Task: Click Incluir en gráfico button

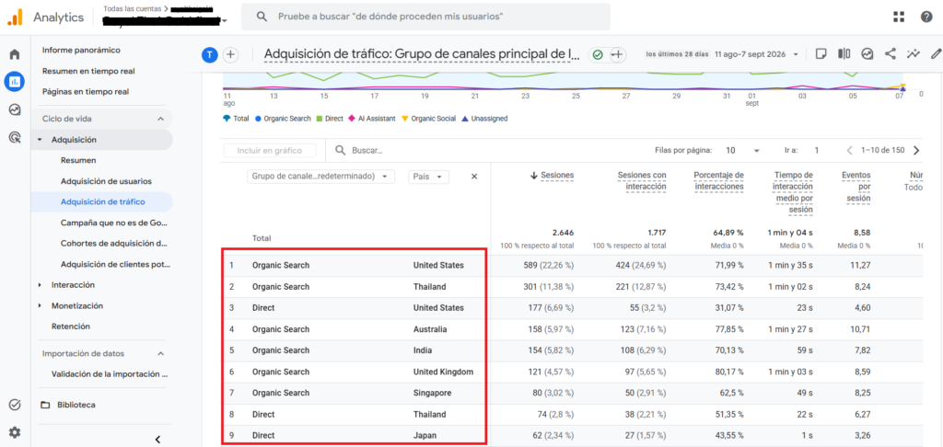Action: 270,151
